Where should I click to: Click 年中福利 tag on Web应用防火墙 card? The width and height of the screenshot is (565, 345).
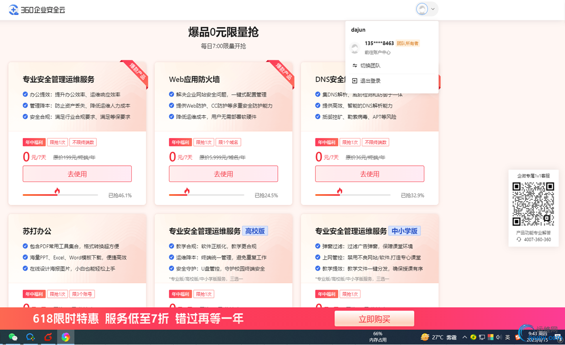point(180,143)
